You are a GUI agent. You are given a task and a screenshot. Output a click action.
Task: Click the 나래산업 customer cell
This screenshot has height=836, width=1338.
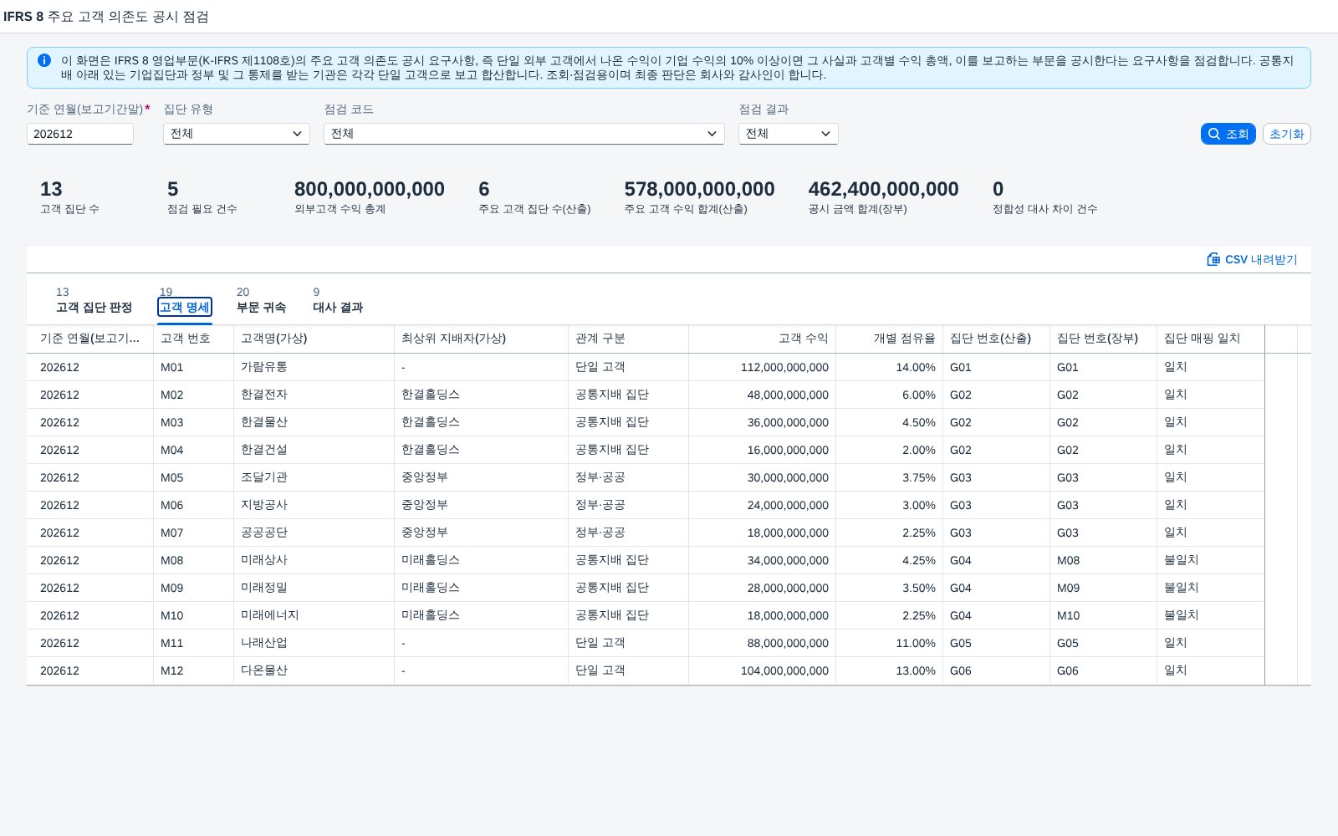point(264,643)
